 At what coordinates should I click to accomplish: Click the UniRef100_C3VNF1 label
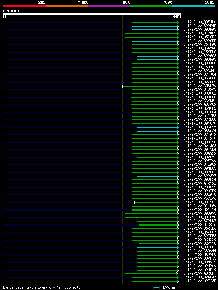click(200, 101)
